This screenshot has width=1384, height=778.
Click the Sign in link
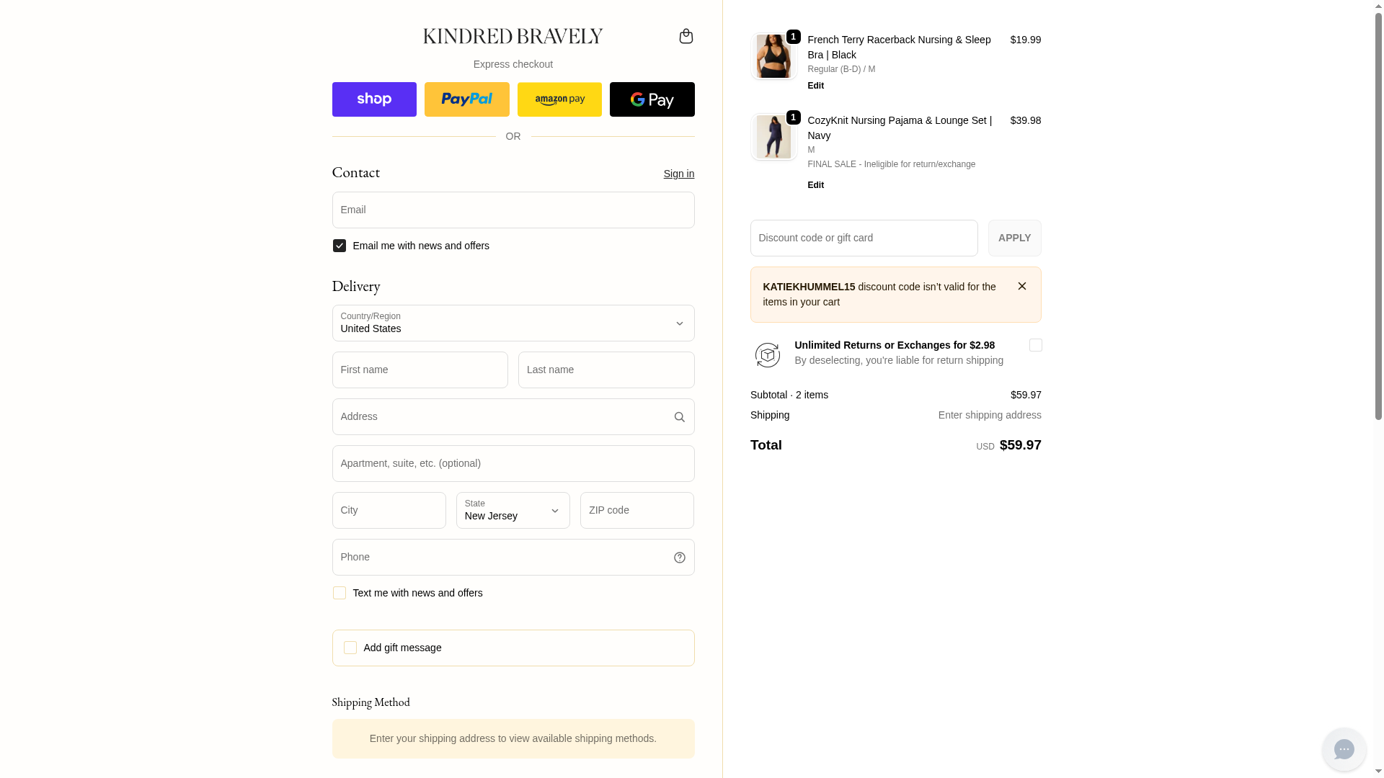pyautogui.click(x=678, y=174)
